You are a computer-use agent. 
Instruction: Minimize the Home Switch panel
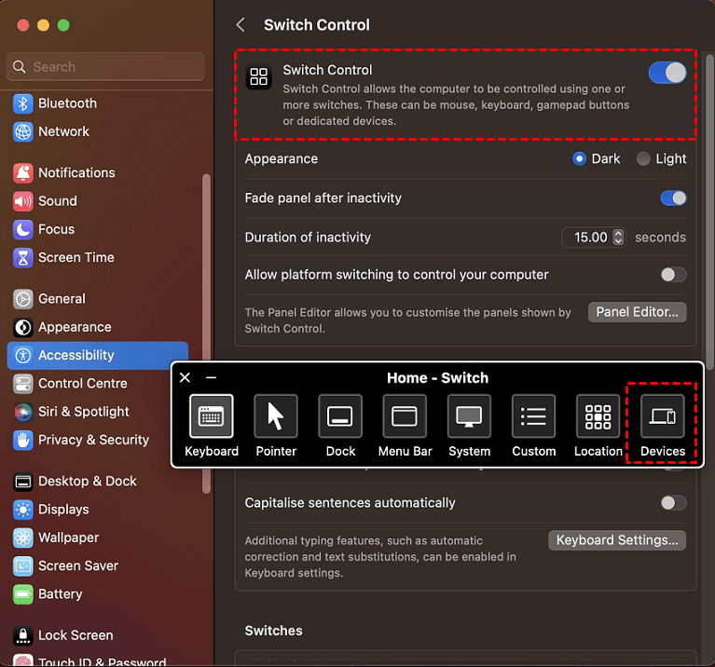212,377
